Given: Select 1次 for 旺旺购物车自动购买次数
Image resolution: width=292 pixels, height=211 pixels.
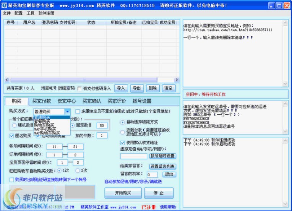Looking at the screenshot, I should click(59, 170).
